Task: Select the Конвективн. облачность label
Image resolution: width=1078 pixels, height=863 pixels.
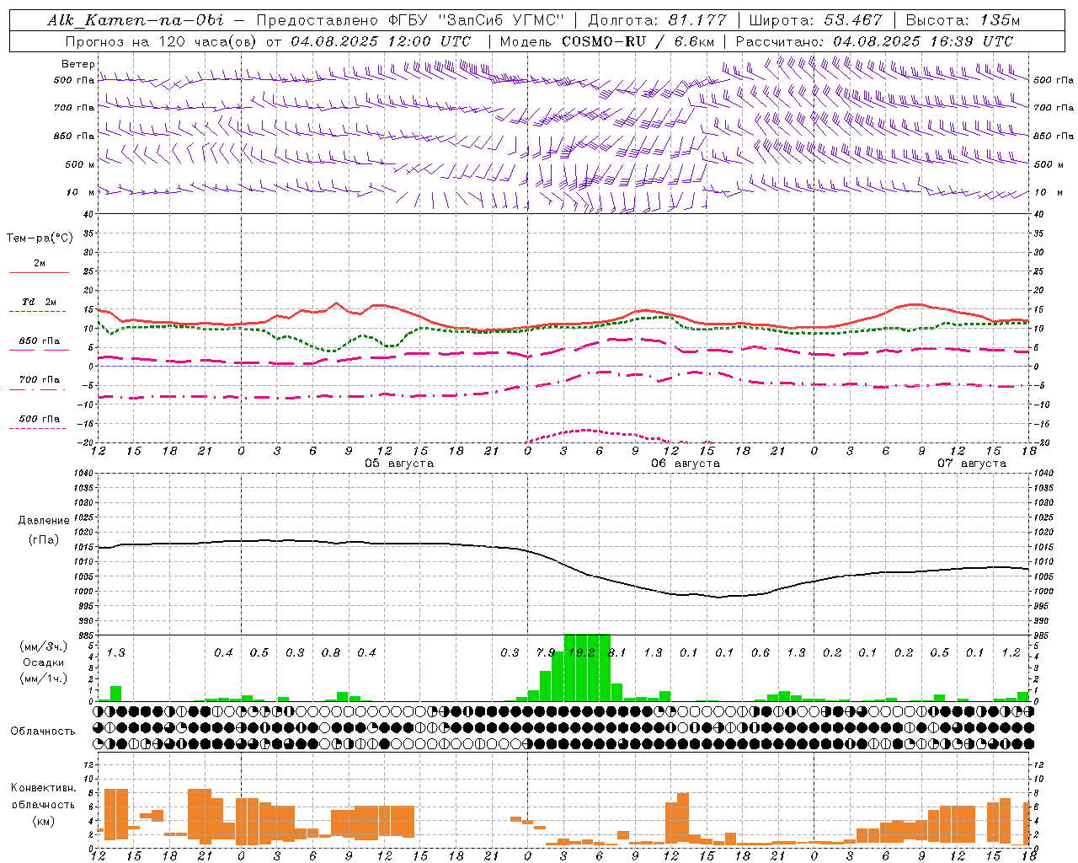Action: tap(43, 796)
